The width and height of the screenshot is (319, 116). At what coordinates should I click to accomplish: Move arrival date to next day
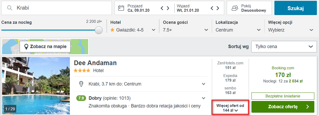168,8
